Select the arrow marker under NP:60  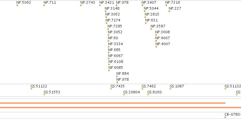tap(109, 41)
